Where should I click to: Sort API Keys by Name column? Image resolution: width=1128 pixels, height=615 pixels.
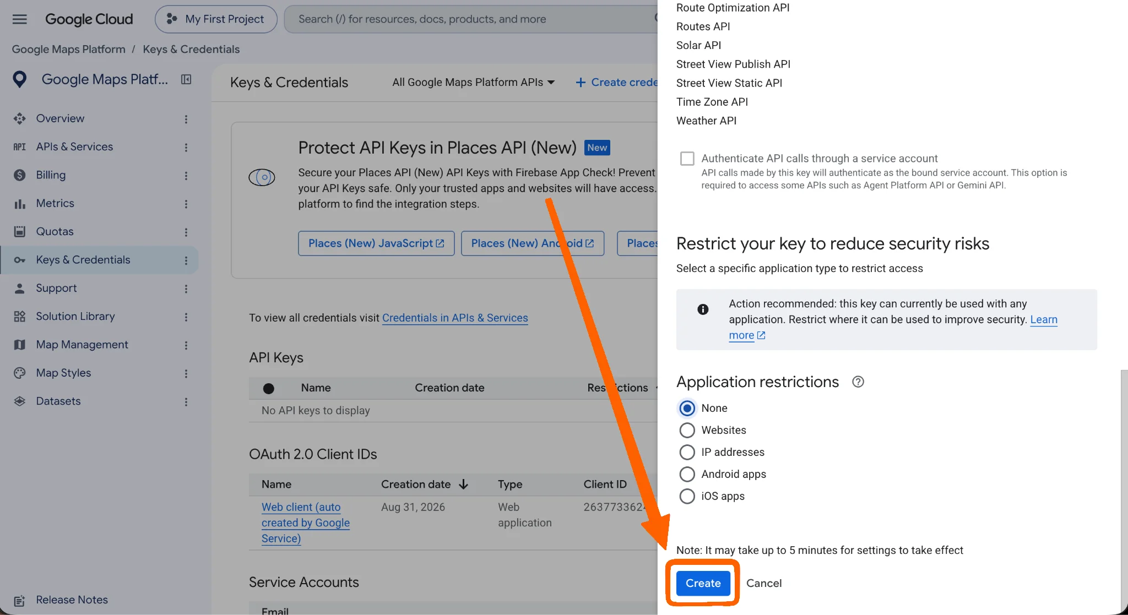pos(316,388)
